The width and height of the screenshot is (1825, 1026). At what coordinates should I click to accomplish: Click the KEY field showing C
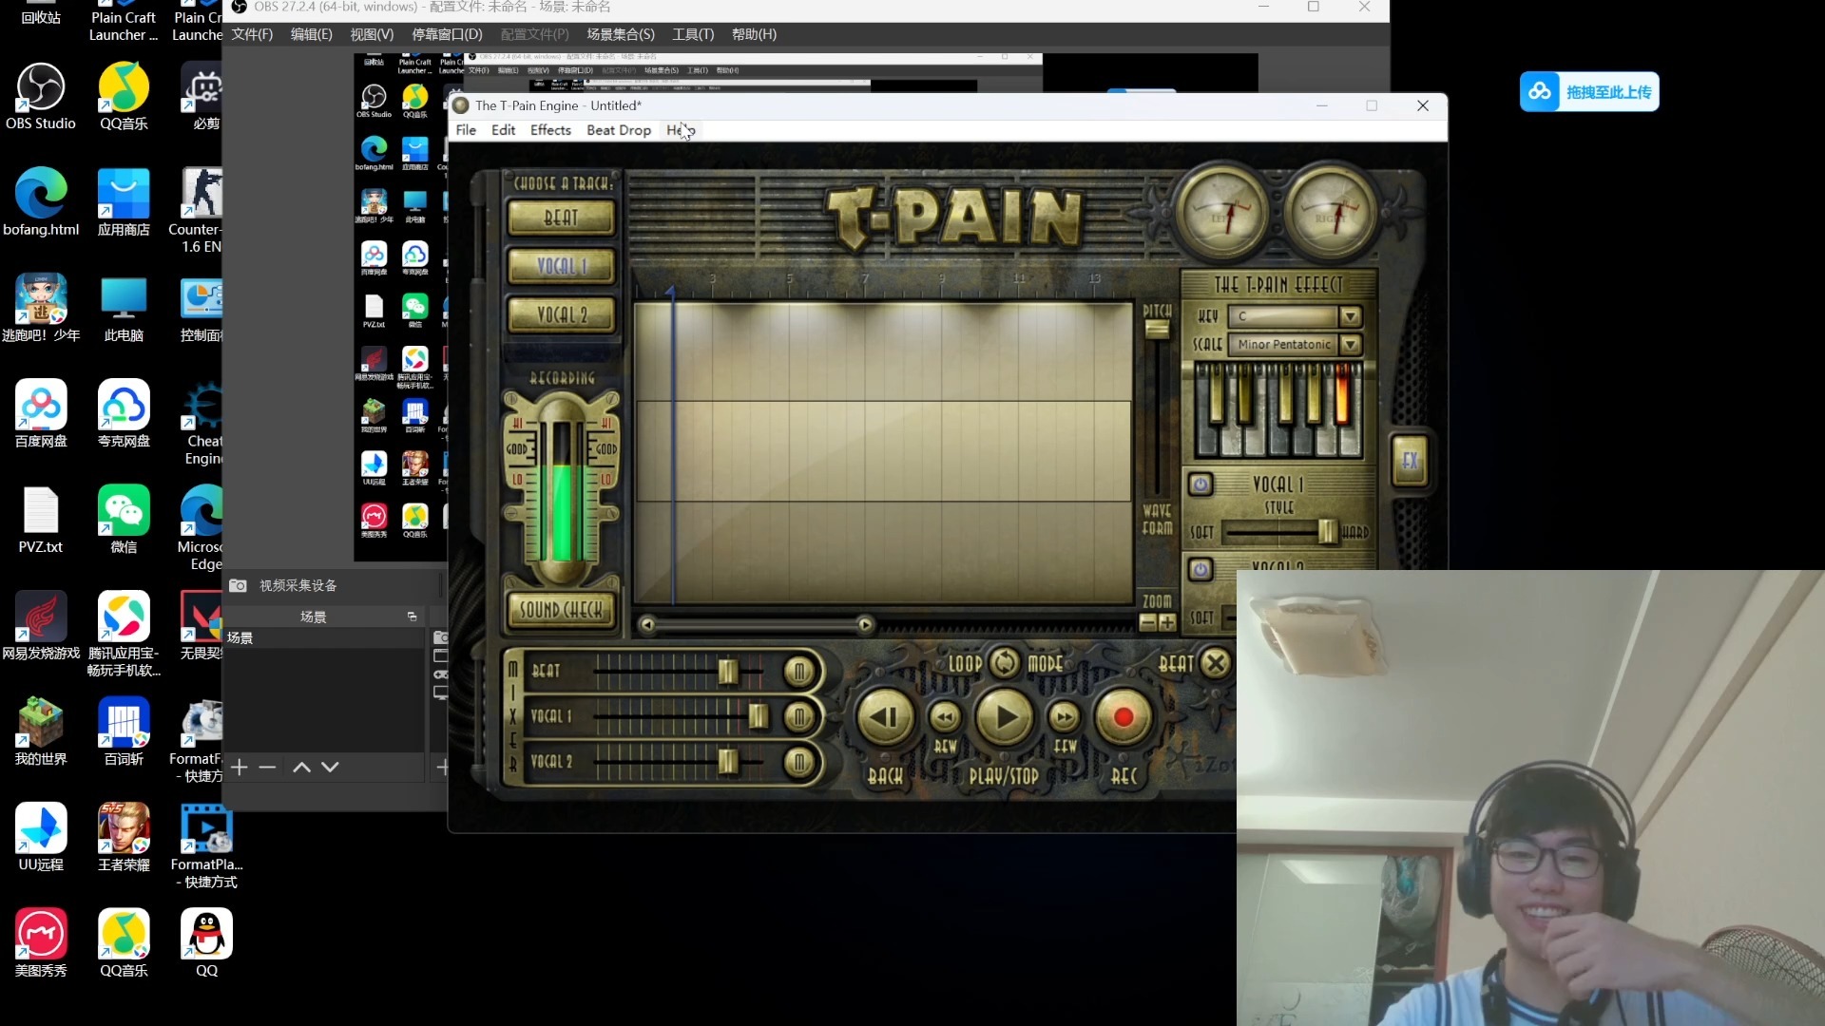(1283, 316)
